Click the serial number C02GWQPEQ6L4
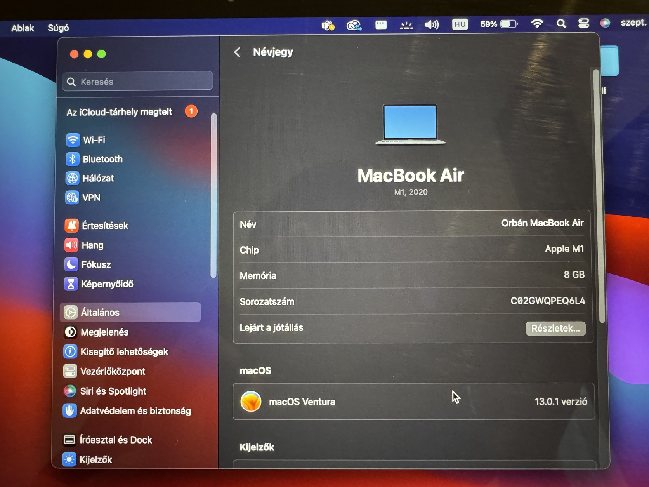Image resolution: width=649 pixels, height=487 pixels. coord(548,301)
